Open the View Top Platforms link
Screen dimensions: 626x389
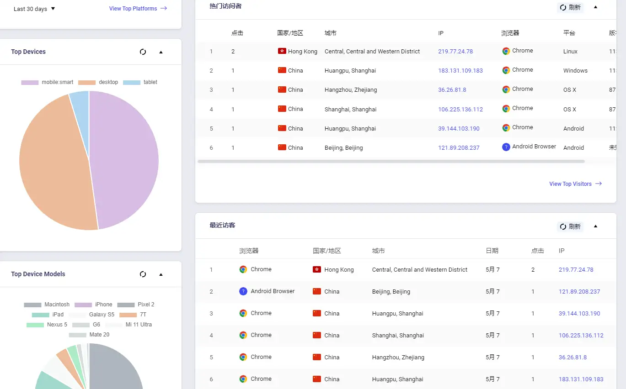[138, 8]
